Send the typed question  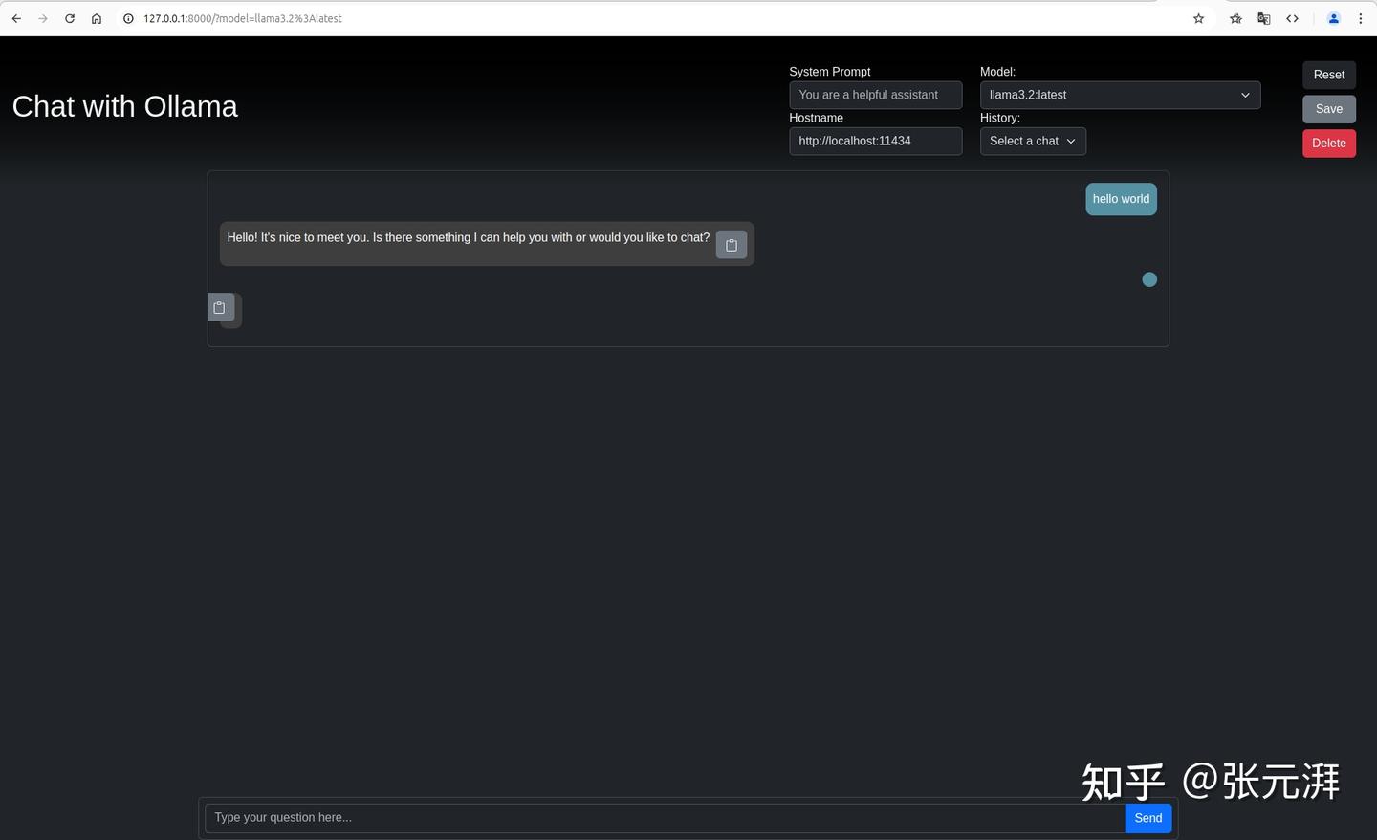pos(1147,817)
